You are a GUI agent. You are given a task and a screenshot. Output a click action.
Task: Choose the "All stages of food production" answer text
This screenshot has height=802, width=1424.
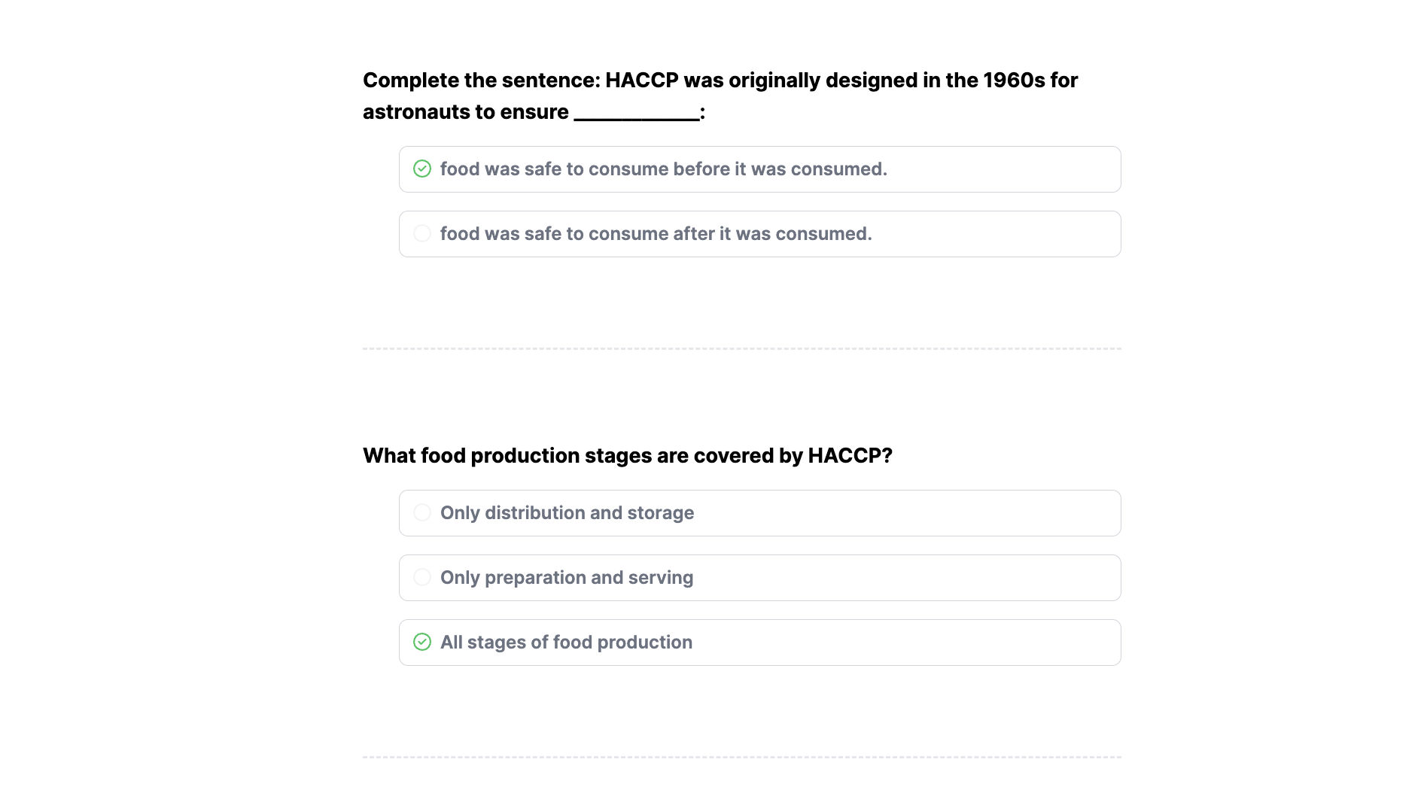click(x=566, y=643)
